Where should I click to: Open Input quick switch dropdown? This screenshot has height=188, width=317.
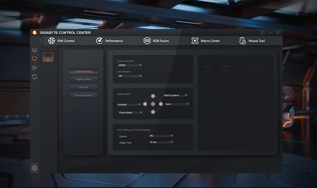(x=177, y=104)
